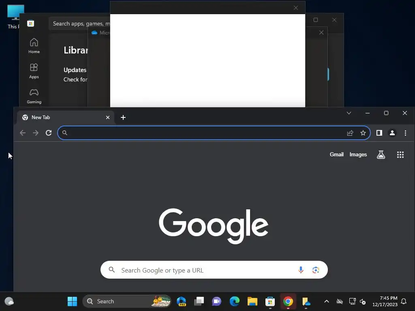
Task: Open Apps in Microsoft Store sidebar
Action: 34,71
